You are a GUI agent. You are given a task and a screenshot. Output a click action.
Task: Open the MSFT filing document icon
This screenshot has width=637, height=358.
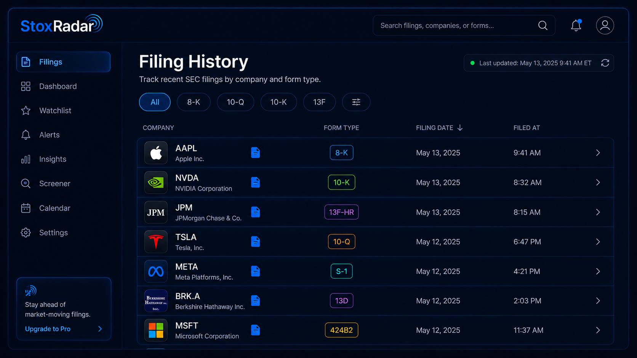coord(256,330)
